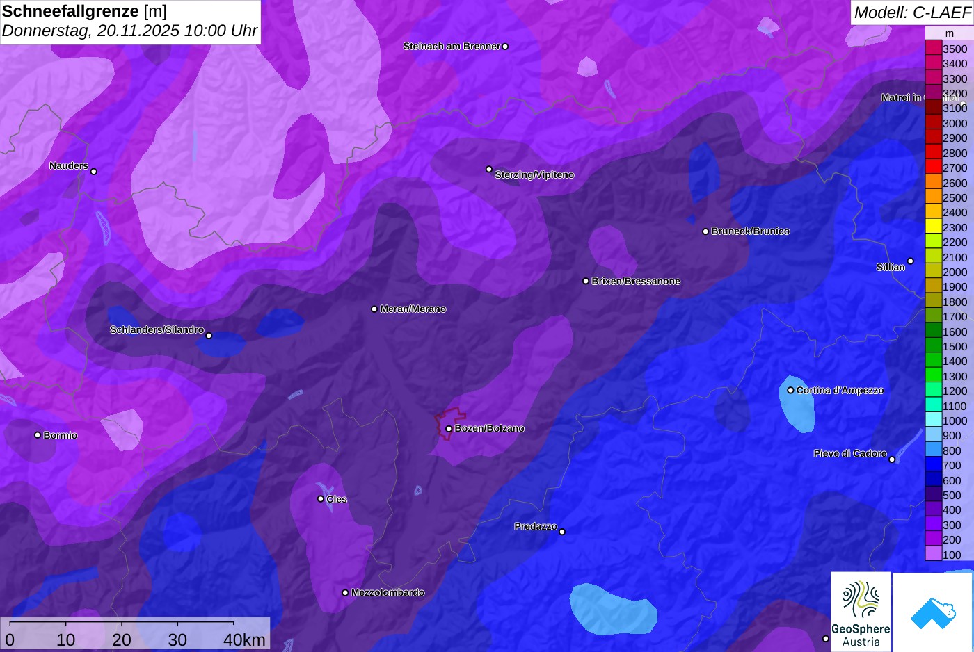Select the 100 m legend color swatch
The height and width of the screenshot is (652, 974).
(x=934, y=554)
